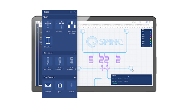Click the pad element on right of canvas

(x=131, y=68)
